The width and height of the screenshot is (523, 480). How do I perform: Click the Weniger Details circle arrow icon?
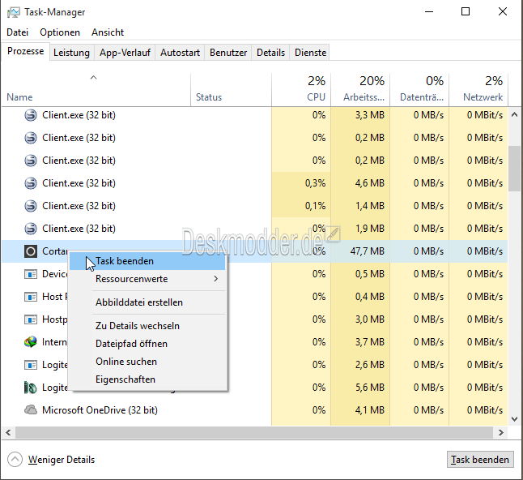pos(15,460)
